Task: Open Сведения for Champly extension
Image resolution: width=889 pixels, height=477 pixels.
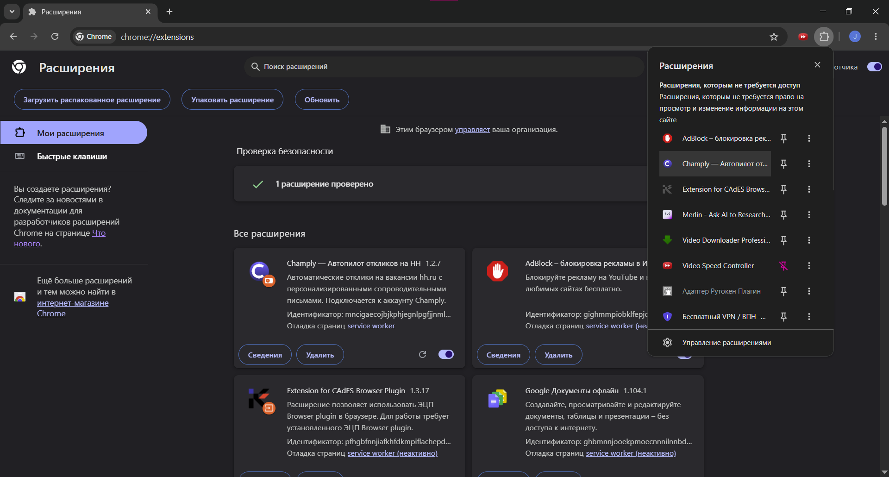Action: coord(265,355)
